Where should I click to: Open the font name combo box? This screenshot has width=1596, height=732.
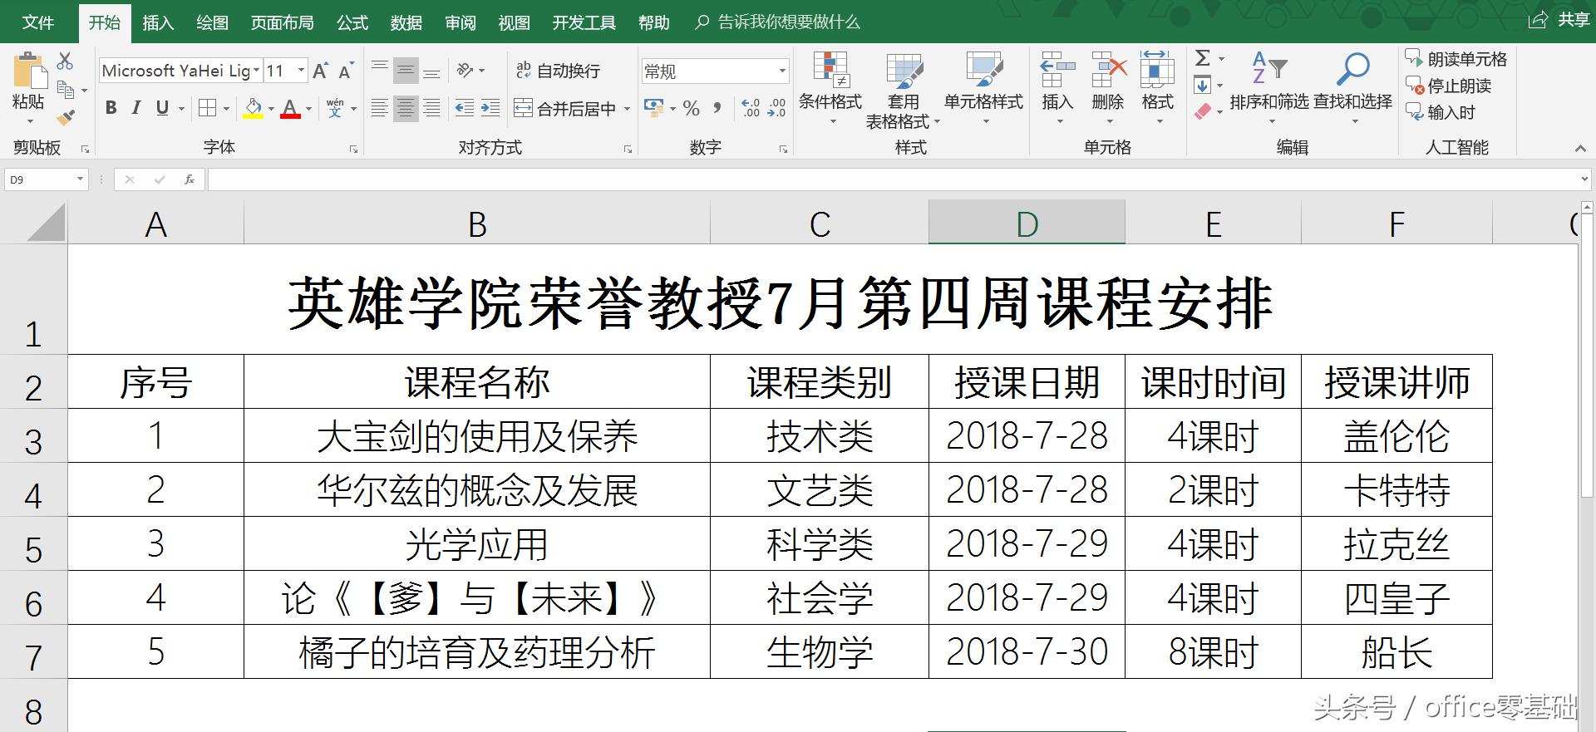pyautogui.click(x=180, y=71)
